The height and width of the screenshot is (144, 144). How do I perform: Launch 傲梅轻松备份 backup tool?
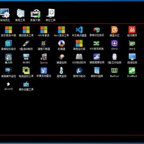pos(8,45)
